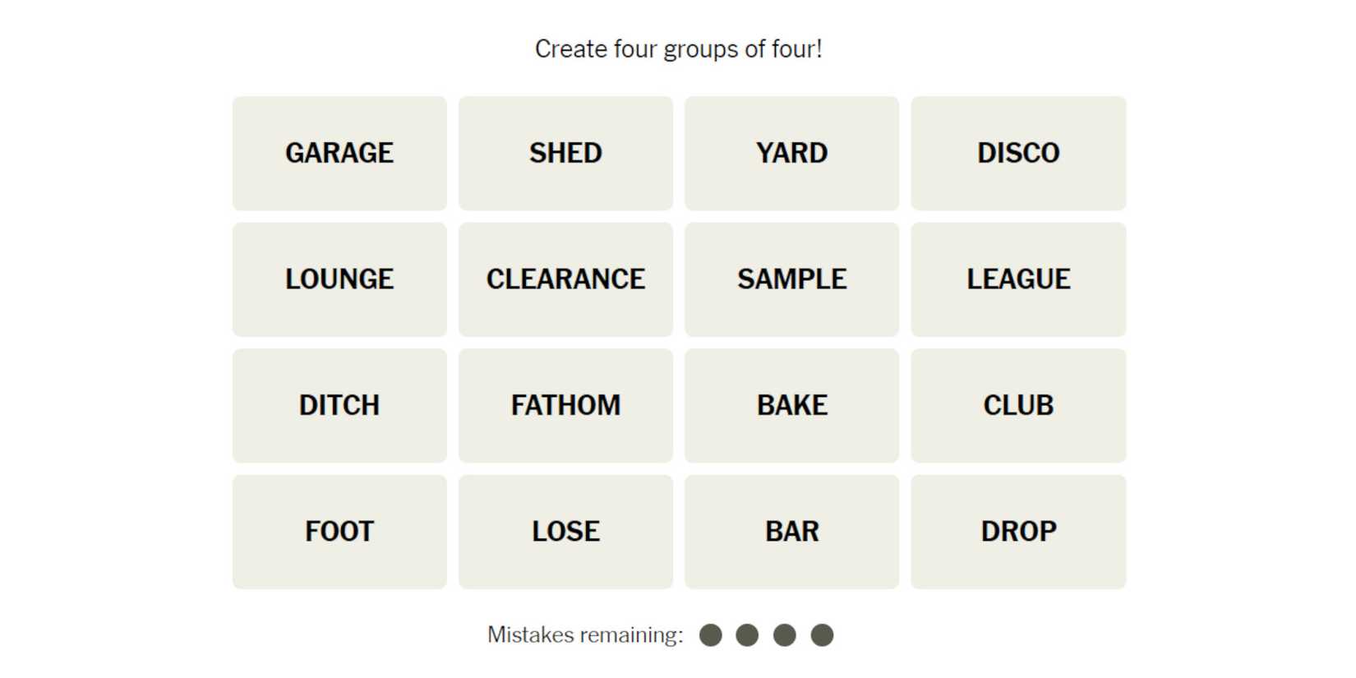The image size is (1356, 678).
Task: Select the GARAGE word tile
Action: coord(339,153)
